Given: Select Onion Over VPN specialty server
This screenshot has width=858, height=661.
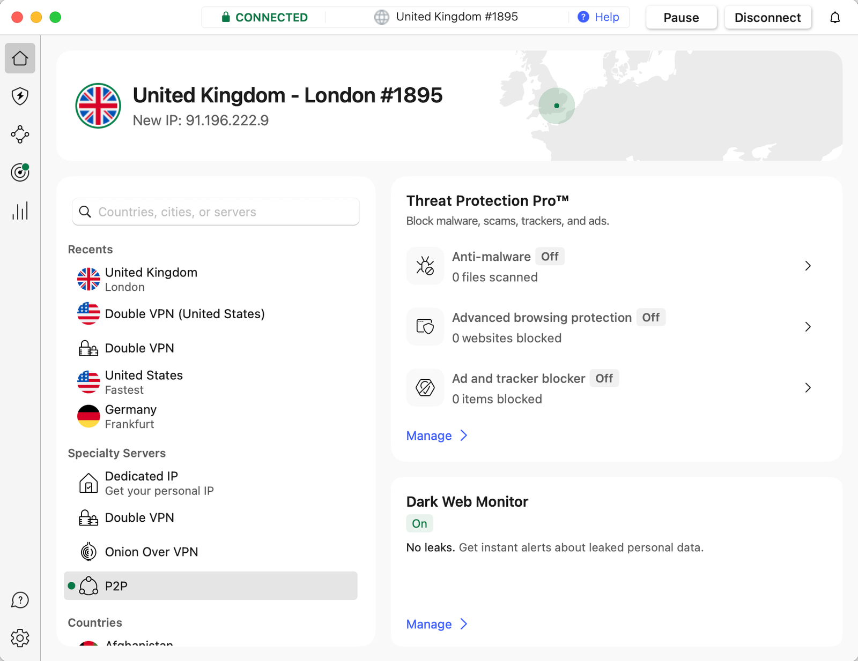Looking at the screenshot, I should click(151, 552).
